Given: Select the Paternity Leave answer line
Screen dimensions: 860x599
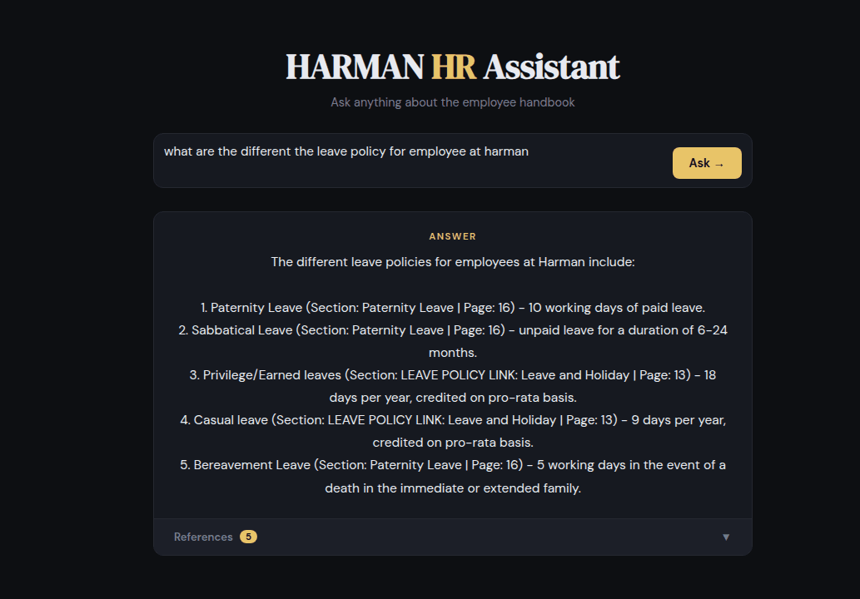Looking at the screenshot, I should pyautogui.click(x=452, y=307).
